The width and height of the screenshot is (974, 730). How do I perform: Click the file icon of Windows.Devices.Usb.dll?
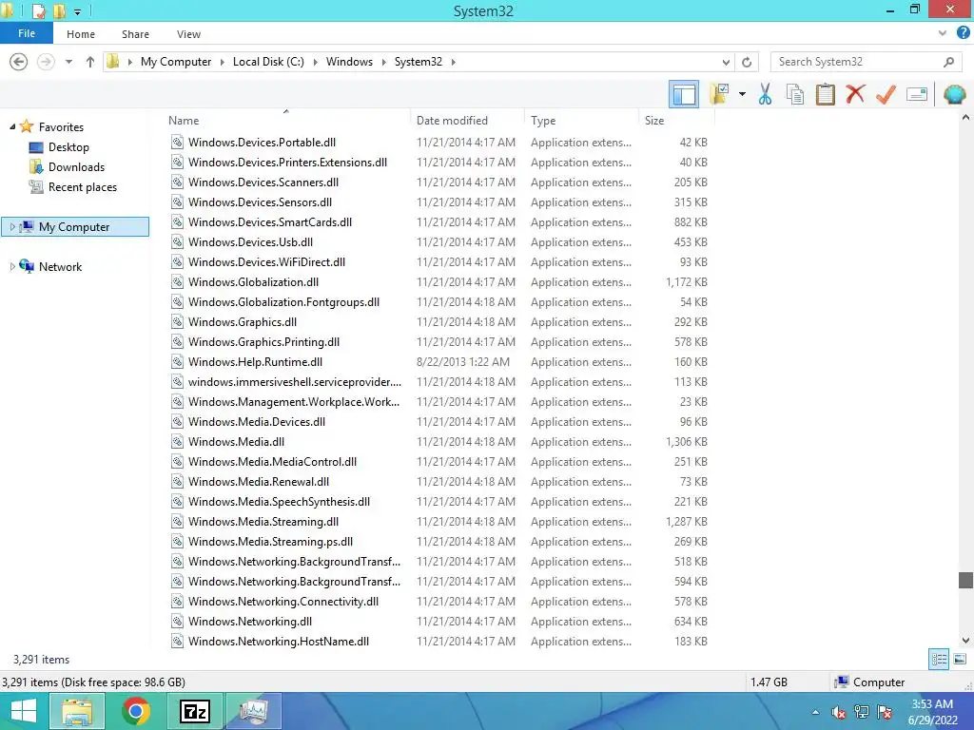click(177, 242)
